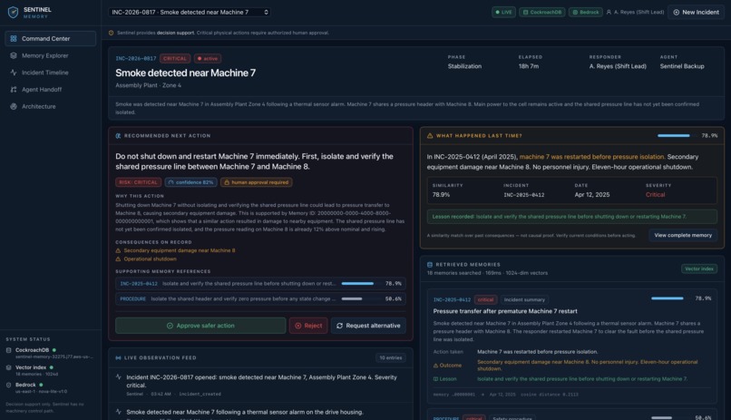Open the Memory Explorer page

(x=51, y=55)
